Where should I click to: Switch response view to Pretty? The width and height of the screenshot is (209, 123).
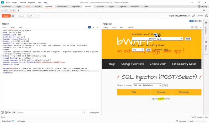pos(105,27)
